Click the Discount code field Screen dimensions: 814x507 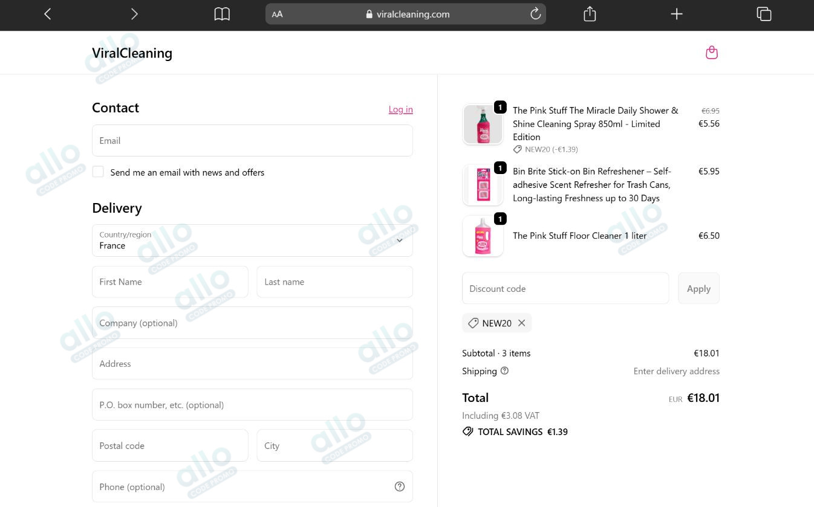click(x=565, y=289)
